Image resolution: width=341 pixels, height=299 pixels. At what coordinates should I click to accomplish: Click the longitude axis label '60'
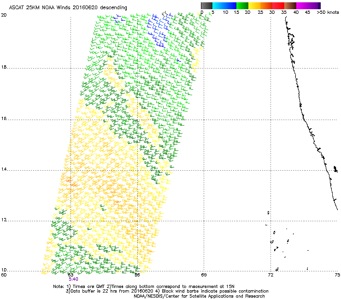coord(4,275)
